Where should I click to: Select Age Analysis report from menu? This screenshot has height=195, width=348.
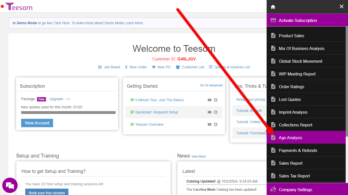pyautogui.click(x=290, y=138)
